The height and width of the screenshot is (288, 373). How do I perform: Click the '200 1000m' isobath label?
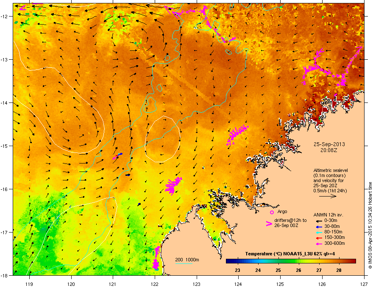pos(187,260)
